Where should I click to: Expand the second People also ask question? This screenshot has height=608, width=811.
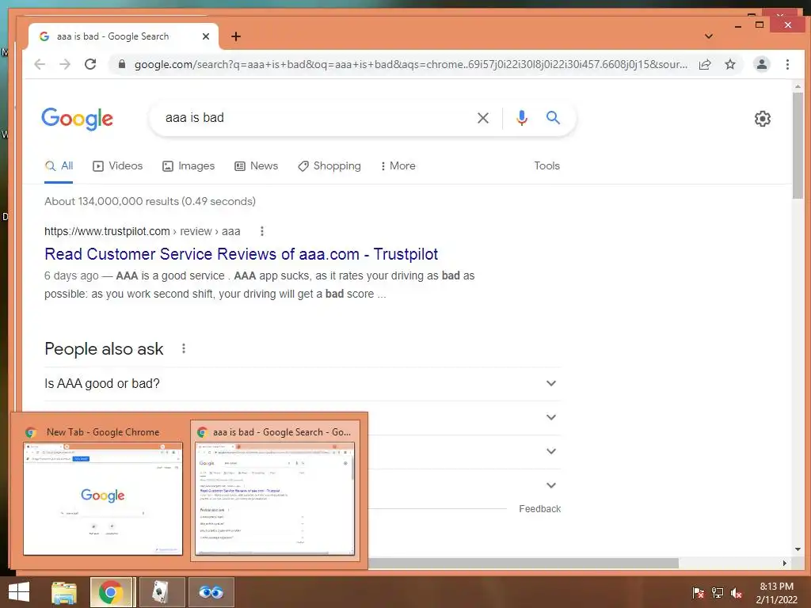tap(551, 417)
